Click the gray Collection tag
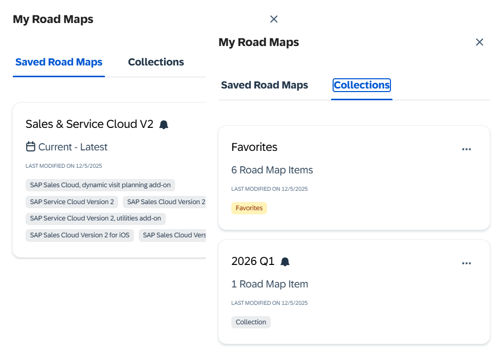 (251, 322)
